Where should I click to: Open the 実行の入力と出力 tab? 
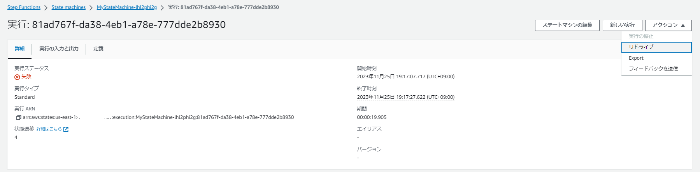59,49
